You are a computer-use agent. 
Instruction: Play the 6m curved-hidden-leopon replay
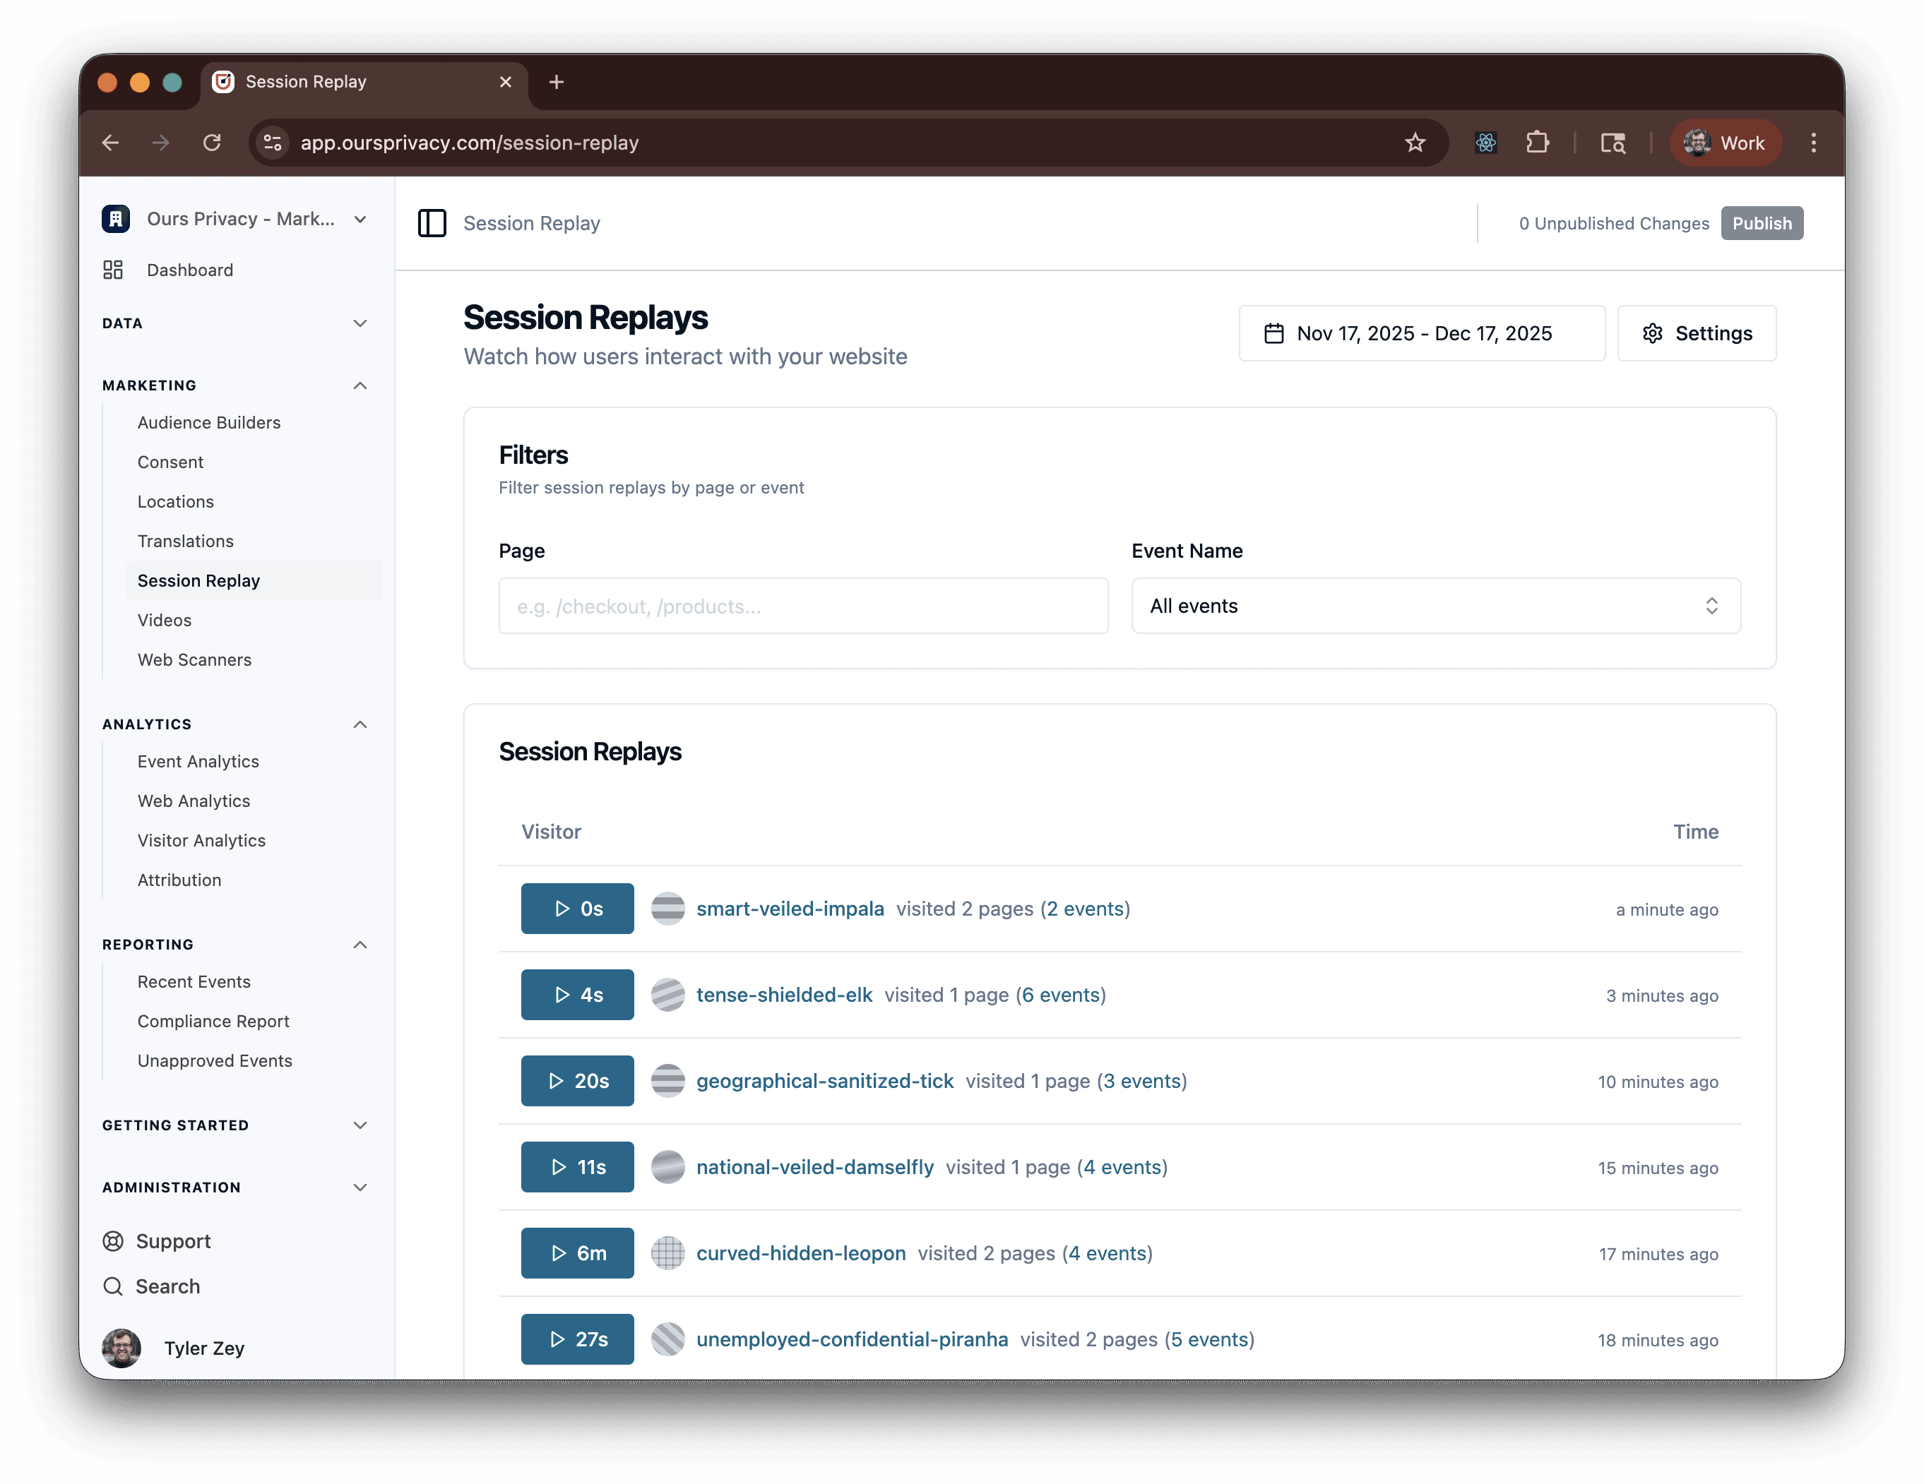tap(577, 1253)
